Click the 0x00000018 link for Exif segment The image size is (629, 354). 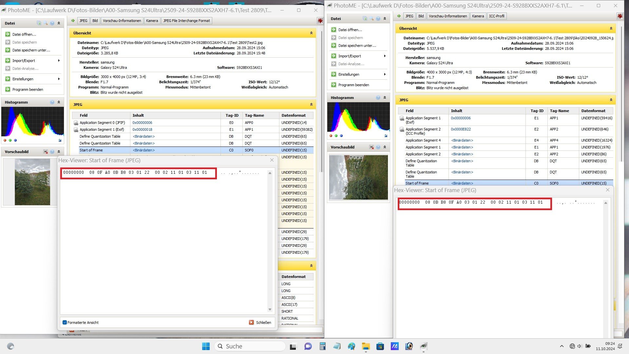tap(142, 129)
